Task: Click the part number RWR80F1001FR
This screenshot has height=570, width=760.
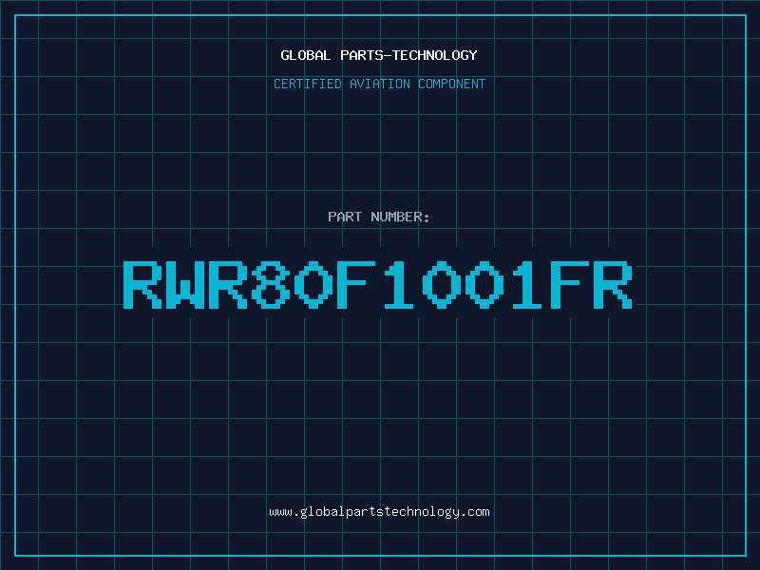Action: pos(377,285)
